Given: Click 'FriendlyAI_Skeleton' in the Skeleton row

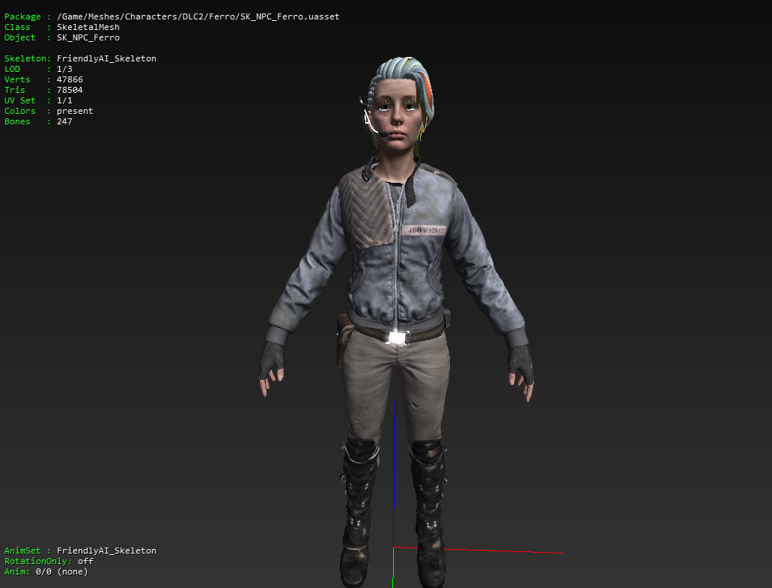Looking at the screenshot, I should [x=106, y=58].
